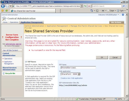The width and height of the screenshot is (129, 101).
Task: Click the vertical scrollbar thumb
Action: tap(127, 26)
